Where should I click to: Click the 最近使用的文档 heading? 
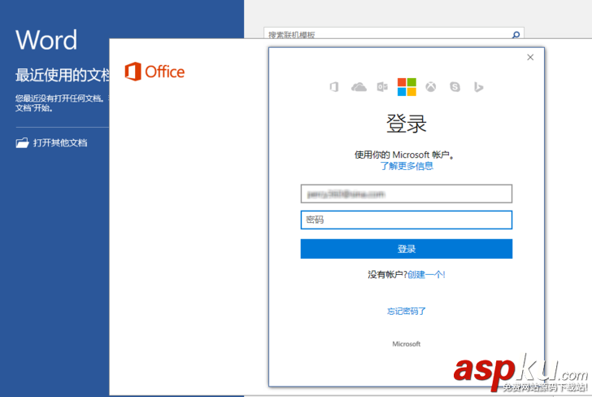point(63,75)
